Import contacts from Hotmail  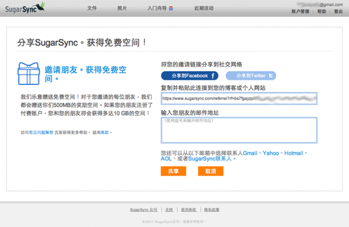[x=293, y=153]
